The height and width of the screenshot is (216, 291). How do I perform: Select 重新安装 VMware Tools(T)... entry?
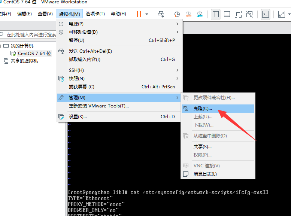coord(119,106)
